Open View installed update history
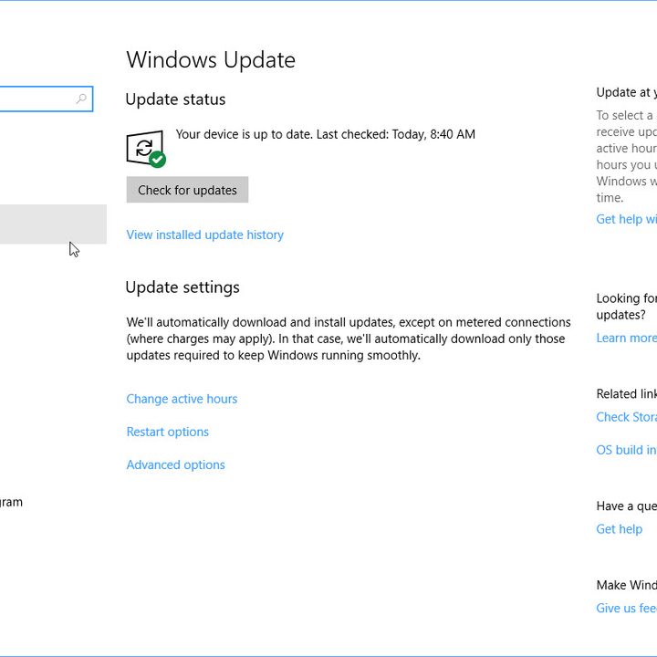Screen dimensions: 657x657 pyautogui.click(x=205, y=235)
